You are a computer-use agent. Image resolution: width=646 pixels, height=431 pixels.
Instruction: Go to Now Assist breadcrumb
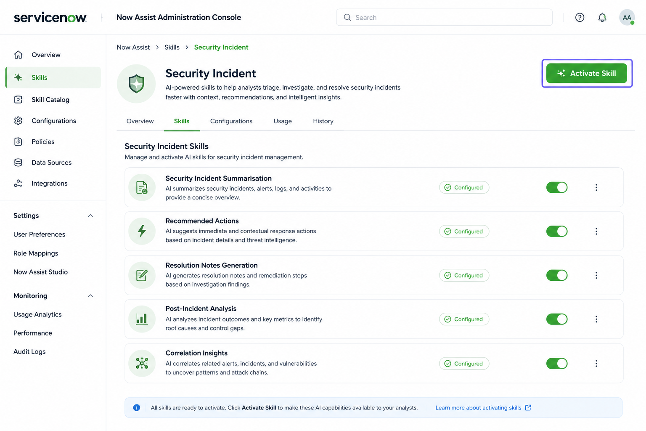pyautogui.click(x=133, y=47)
